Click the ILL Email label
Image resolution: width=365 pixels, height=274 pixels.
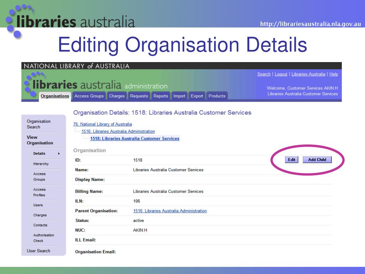click(86, 240)
